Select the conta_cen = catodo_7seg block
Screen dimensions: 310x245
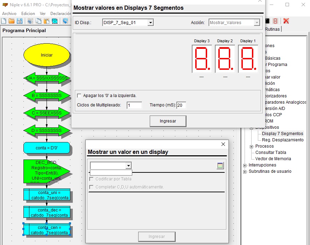coord(47,229)
